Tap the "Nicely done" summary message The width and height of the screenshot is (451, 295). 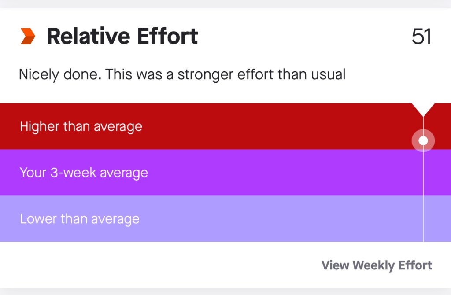point(182,74)
